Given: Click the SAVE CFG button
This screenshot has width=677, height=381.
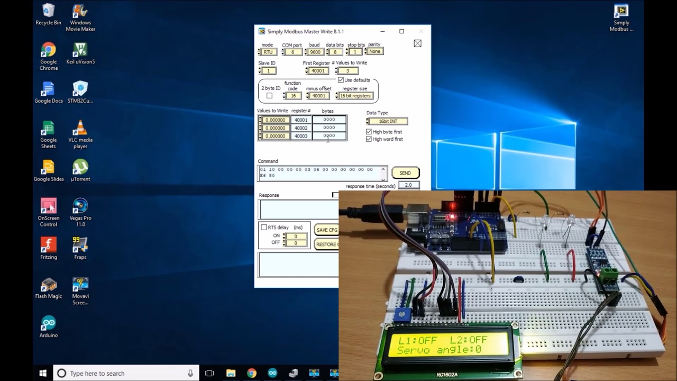Looking at the screenshot, I should click(326, 230).
